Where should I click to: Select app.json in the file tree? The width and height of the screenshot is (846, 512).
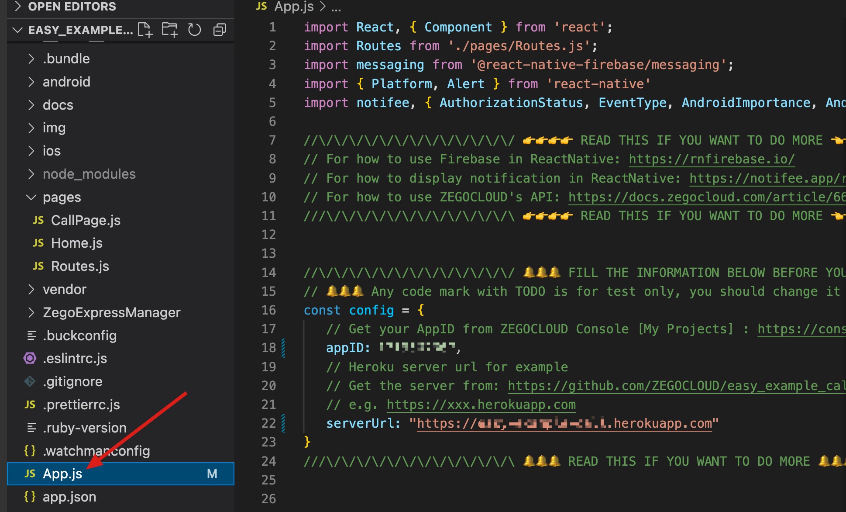click(x=69, y=497)
